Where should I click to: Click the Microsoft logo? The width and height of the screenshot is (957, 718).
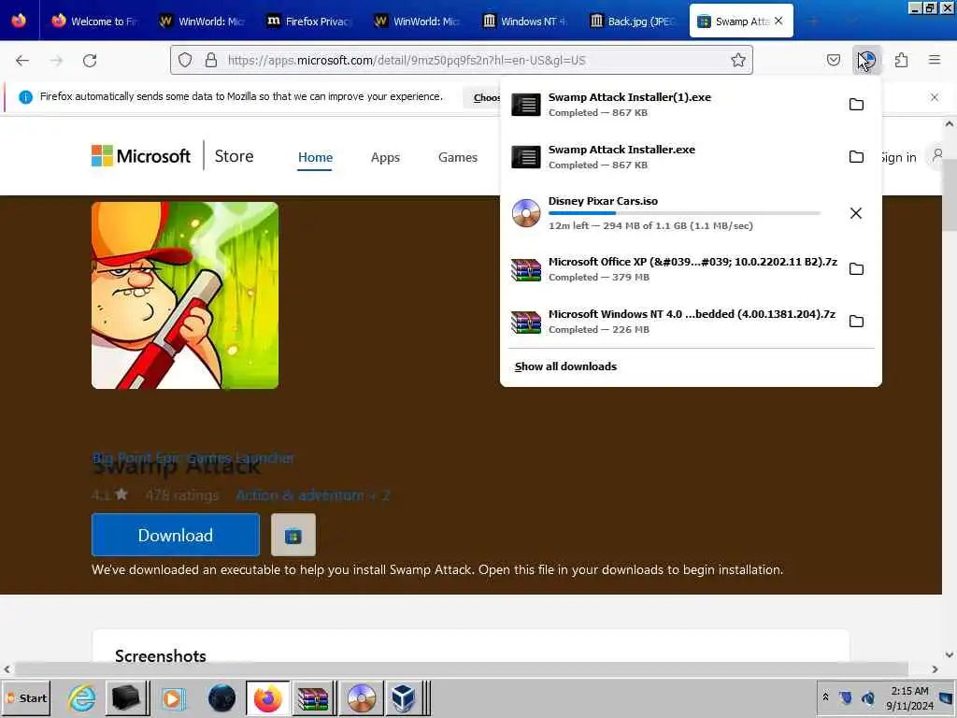(141, 156)
